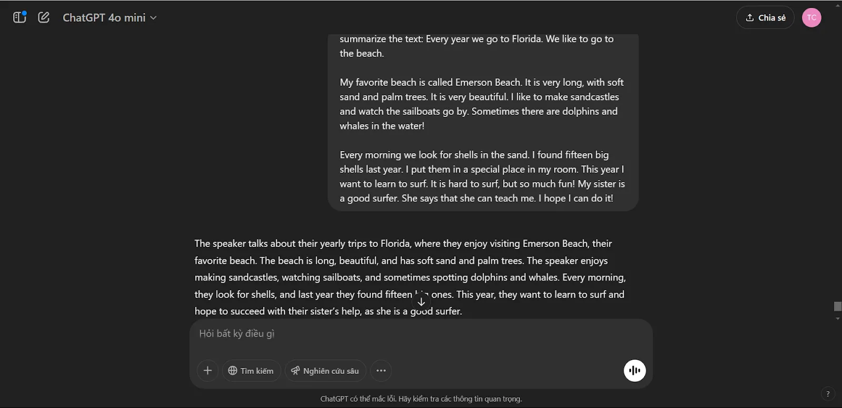Screen dimensions: 842x408
Task: Click the vertical scrollbar thumb
Action: coord(838,306)
